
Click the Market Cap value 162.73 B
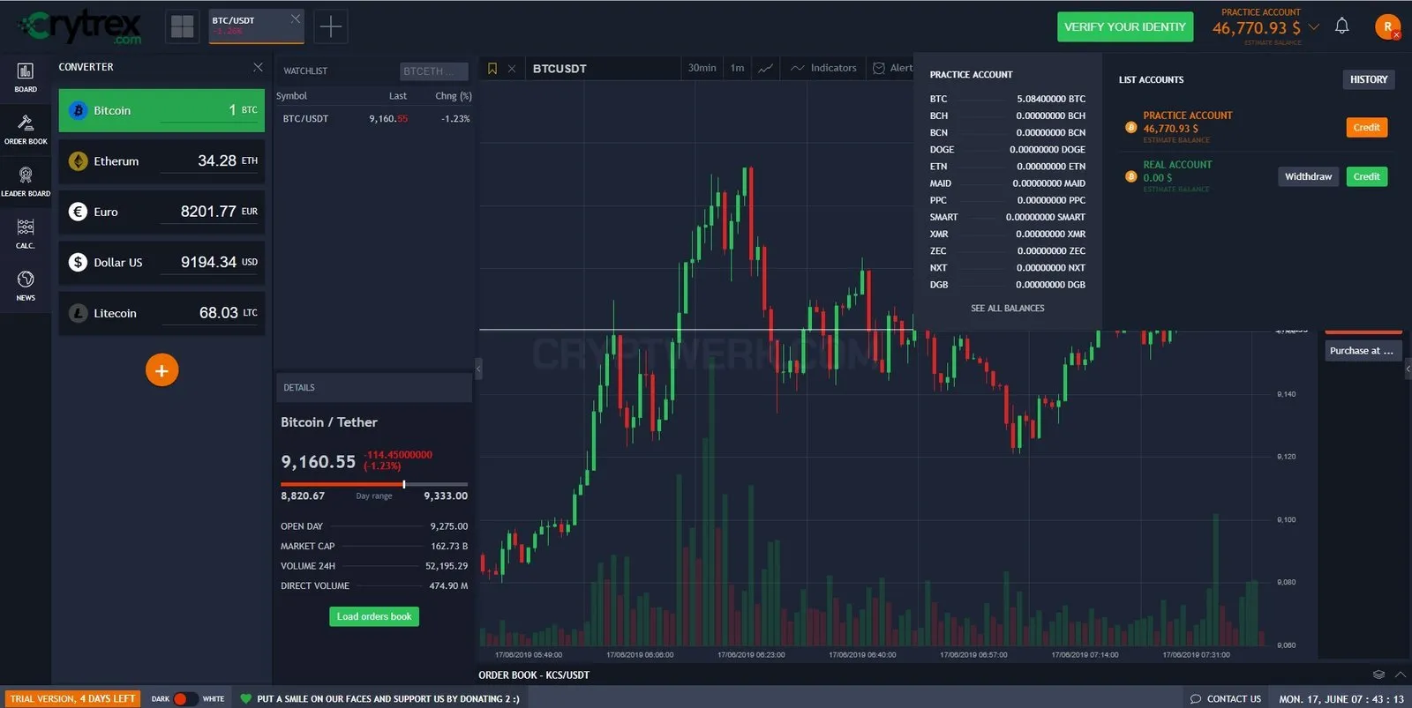click(x=450, y=547)
